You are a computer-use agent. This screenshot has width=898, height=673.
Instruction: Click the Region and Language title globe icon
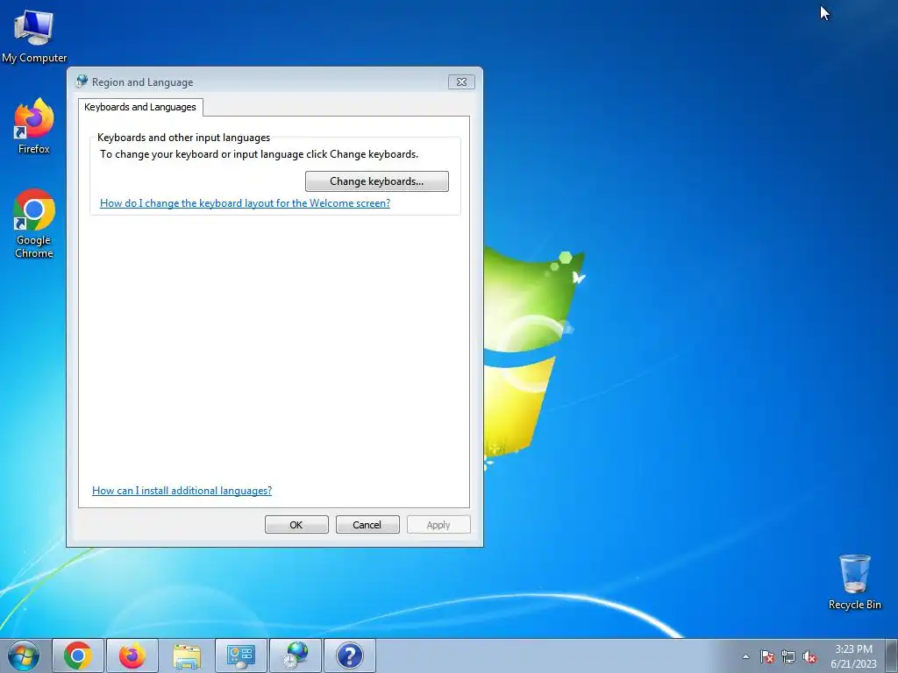(82, 81)
